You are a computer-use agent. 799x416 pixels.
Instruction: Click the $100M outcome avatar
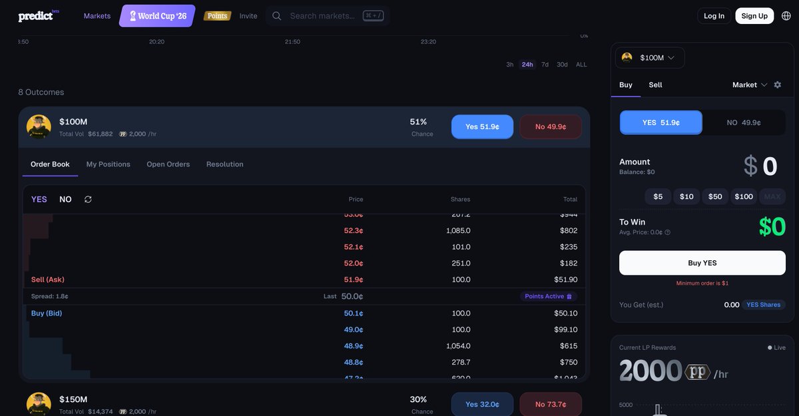tap(39, 126)
